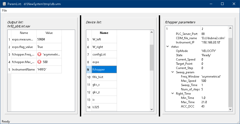Select the Max_Speed value 500 in tree
This screenshot has width=240, height=124.
point(204,81)
